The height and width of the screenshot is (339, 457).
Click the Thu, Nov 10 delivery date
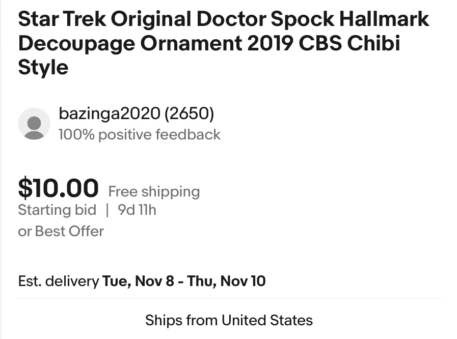click(226, 281)
